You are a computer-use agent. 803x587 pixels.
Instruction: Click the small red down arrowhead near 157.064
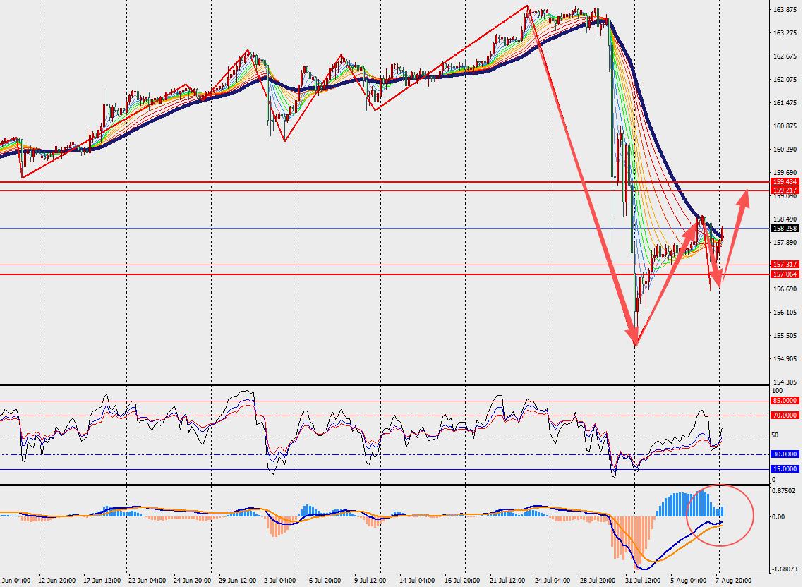[x=718, y=281]
